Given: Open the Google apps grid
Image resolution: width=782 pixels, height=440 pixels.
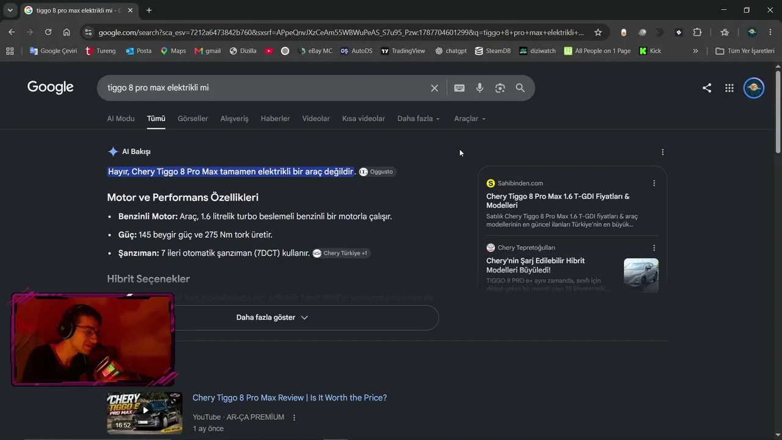Looking at the screenshot, I should [x=729, y=88].
